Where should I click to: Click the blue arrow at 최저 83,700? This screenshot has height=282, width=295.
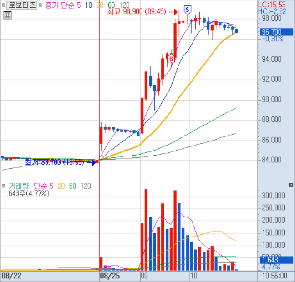click(x=93, y=162)
